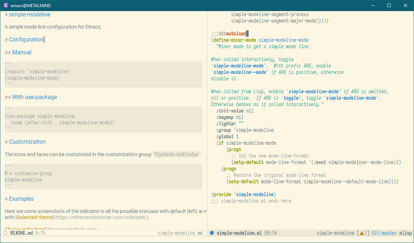This screenshot has width=414, height=243.
Task: Click the project name in elisp mode line
Action: (335, 233)
